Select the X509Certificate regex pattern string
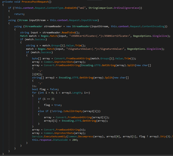173x156 pixels. coord(100,36)
